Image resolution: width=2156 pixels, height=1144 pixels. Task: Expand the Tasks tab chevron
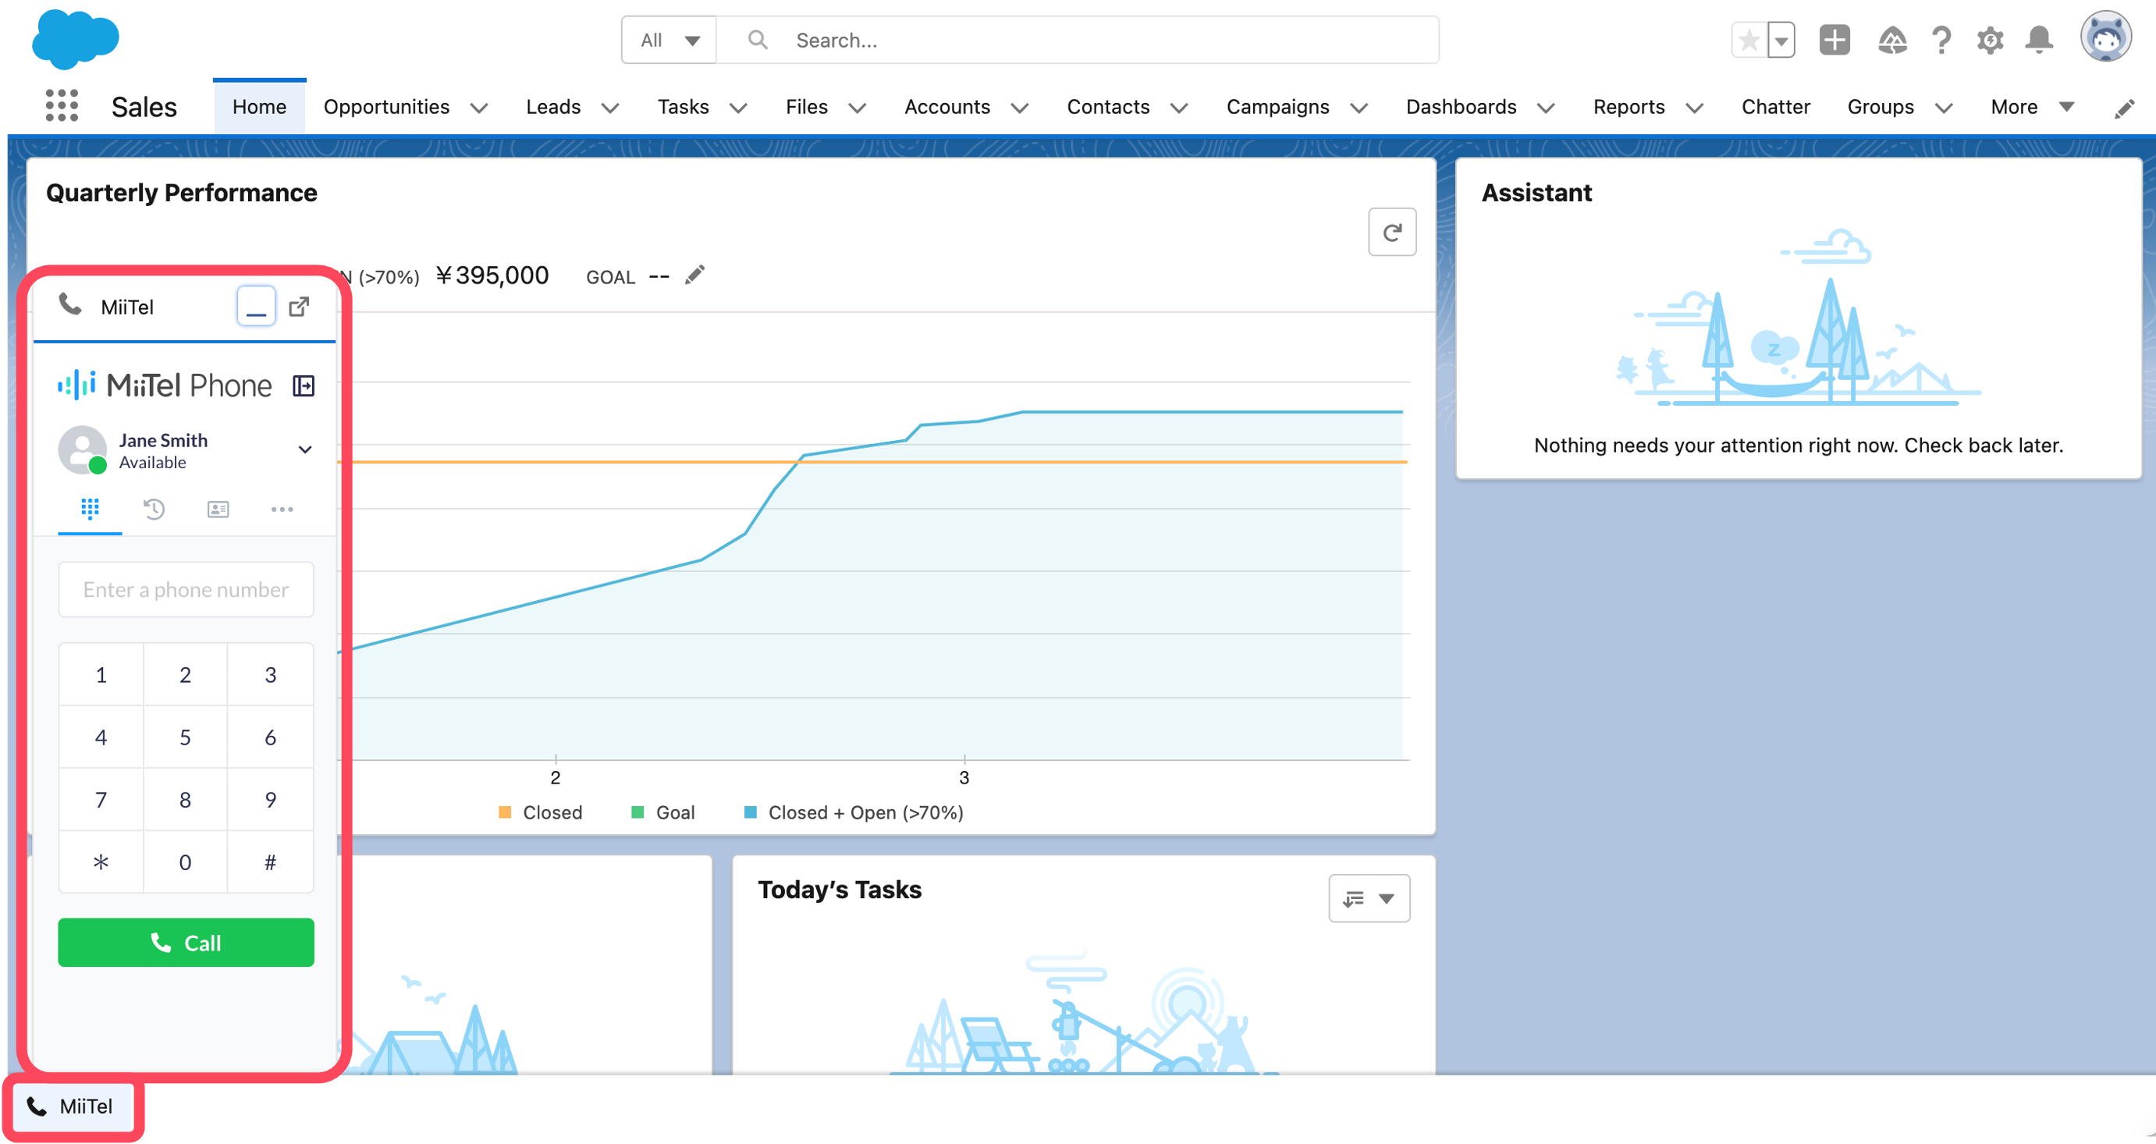pyautogui.click(x=738, y=108)
